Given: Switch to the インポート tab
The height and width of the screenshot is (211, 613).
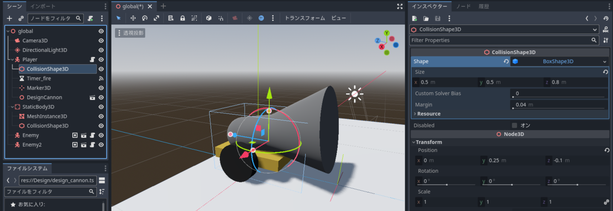Looking at the screenshot, I should pos(43,6).
